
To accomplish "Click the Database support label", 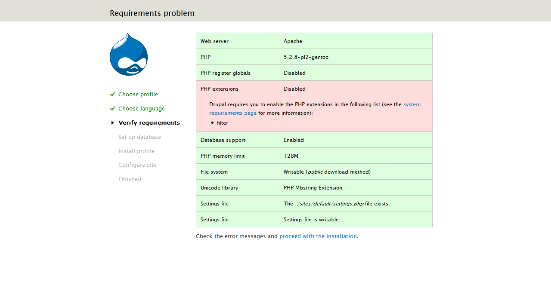I will 223,140.
